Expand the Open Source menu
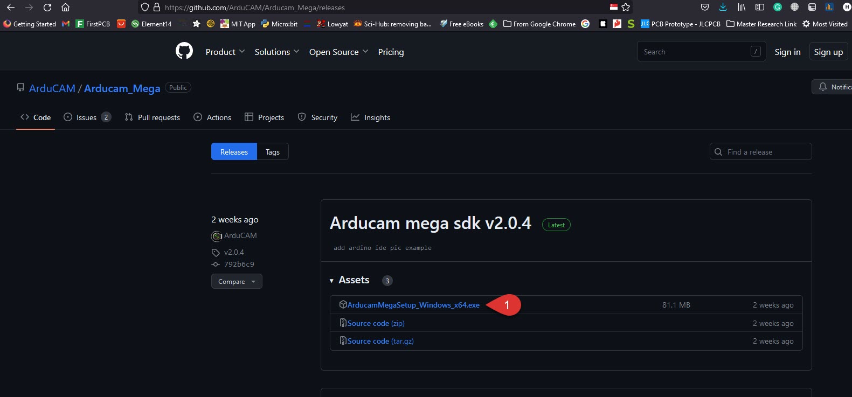The height and width of the screenshot is (397, 852). (338, 52)
